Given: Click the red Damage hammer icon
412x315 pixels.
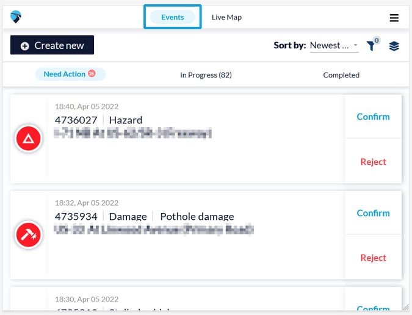Looking at the screenshot, I should (28, 235).
